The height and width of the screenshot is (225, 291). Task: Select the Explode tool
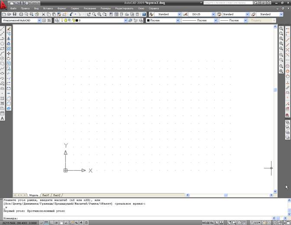9,108
